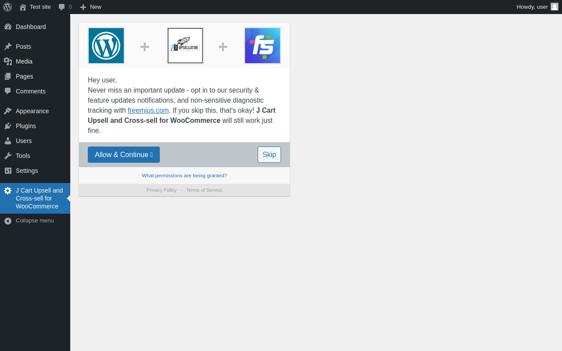Click the Posts pushpin icon
The image size is (562, 351).
(x=8, y=47)
